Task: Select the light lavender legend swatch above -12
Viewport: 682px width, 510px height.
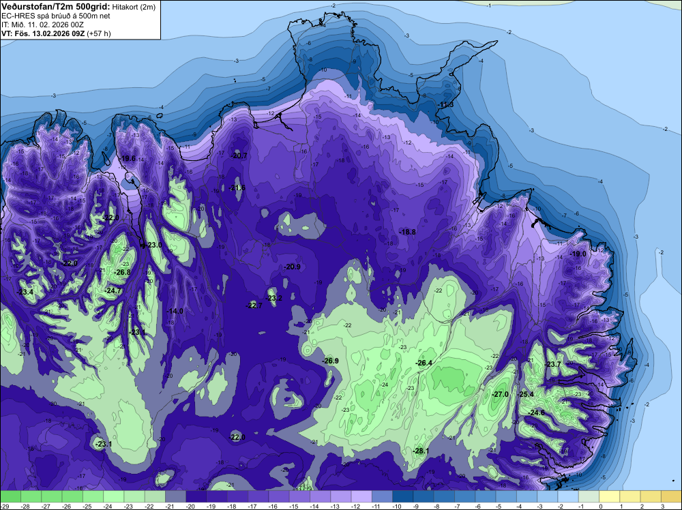Action: click(x=361, y=496)
